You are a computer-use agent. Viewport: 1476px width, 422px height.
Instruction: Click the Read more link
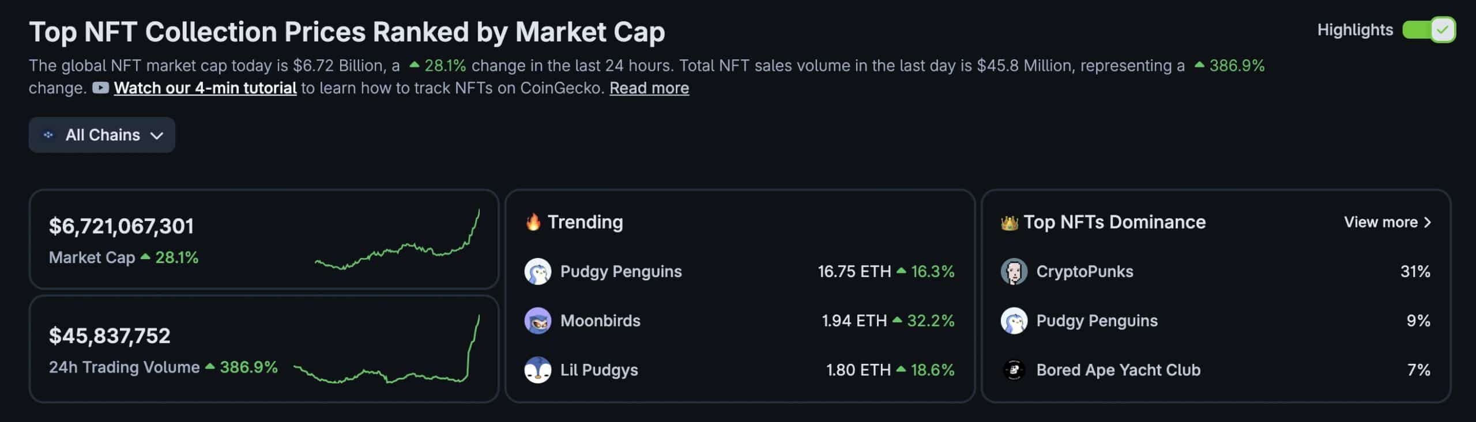point(649,88)
